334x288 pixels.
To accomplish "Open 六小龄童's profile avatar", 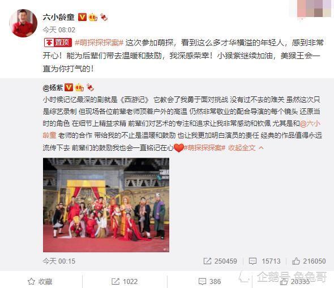I will point(23,23).
